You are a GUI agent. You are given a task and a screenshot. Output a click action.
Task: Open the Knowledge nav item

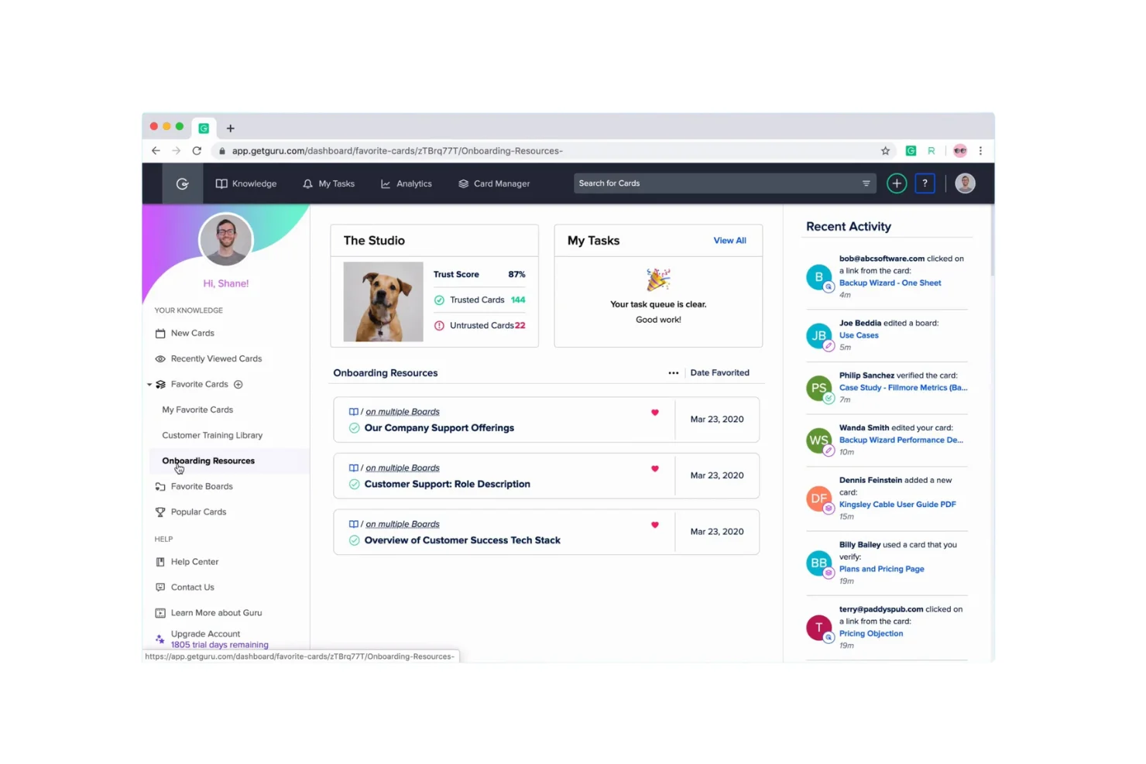(x=246, y=183)
